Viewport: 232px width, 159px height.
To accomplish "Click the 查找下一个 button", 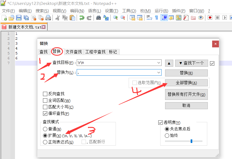I will pos(191,63).
